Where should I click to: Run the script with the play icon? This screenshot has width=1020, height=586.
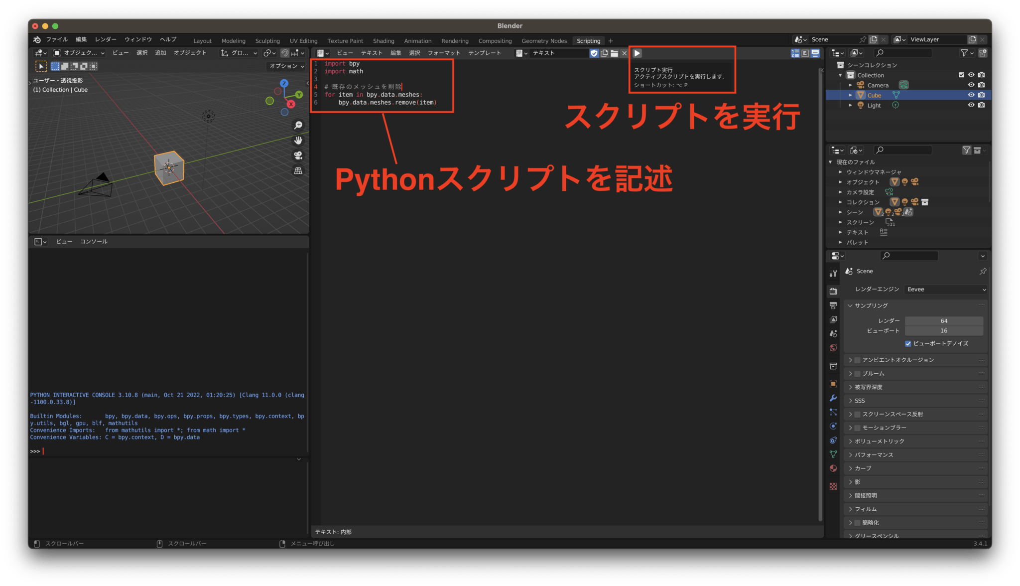tap(638, 53)
